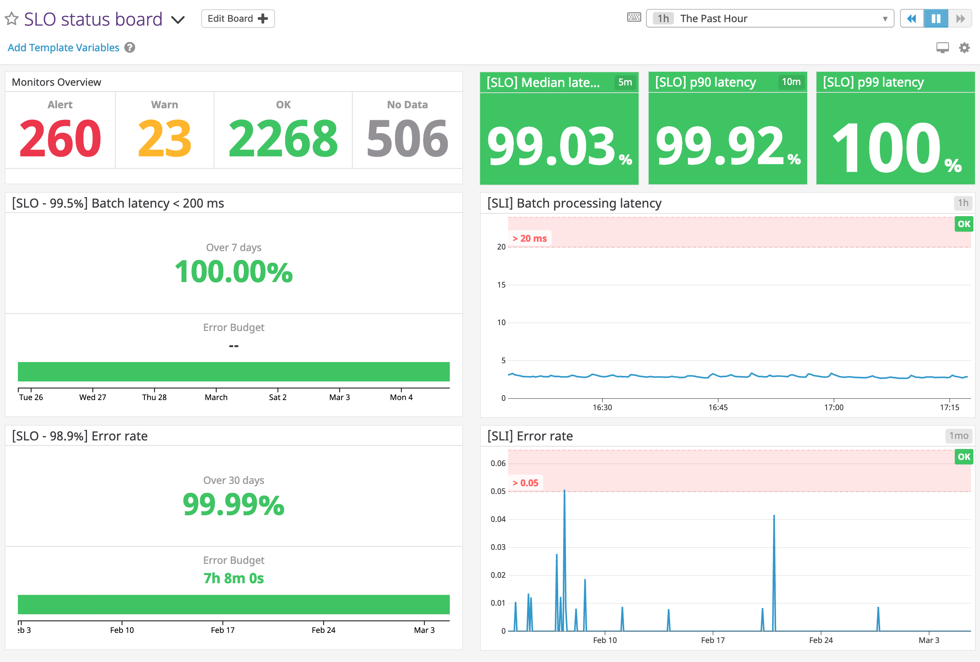The image size is (980, 662).
Task: Advance the time range forward
Action: 960,18
